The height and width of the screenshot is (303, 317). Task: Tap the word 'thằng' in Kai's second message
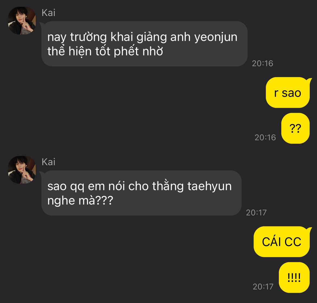[x=168, y=186]
